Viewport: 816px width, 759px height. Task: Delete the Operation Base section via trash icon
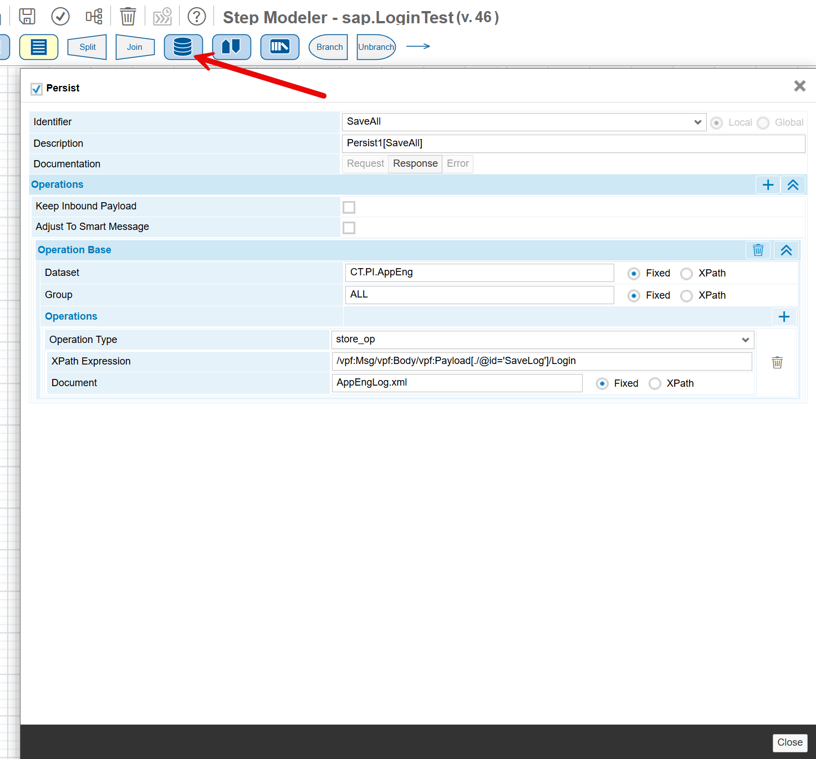(758, 250)
